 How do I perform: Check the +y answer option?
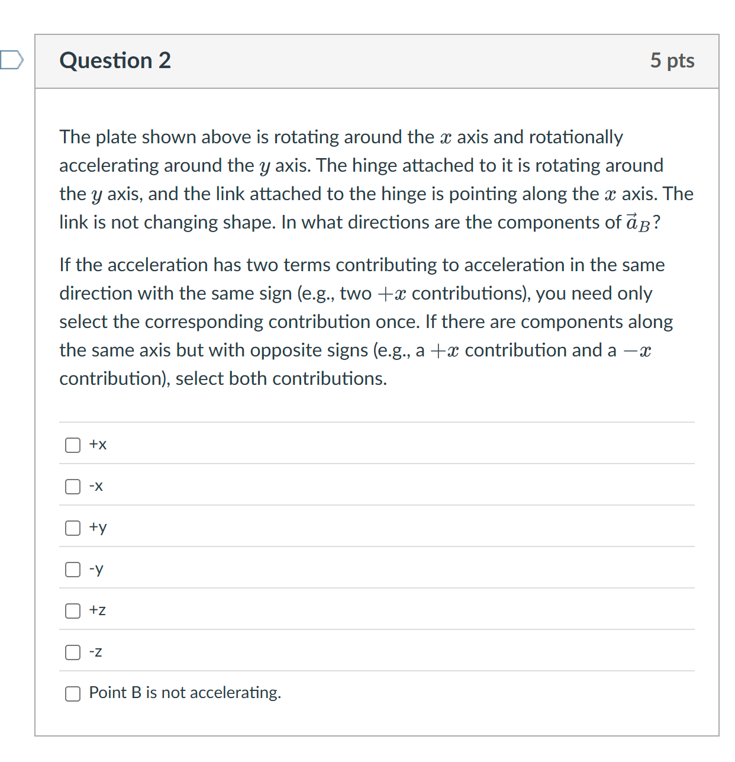coord(72,528)
